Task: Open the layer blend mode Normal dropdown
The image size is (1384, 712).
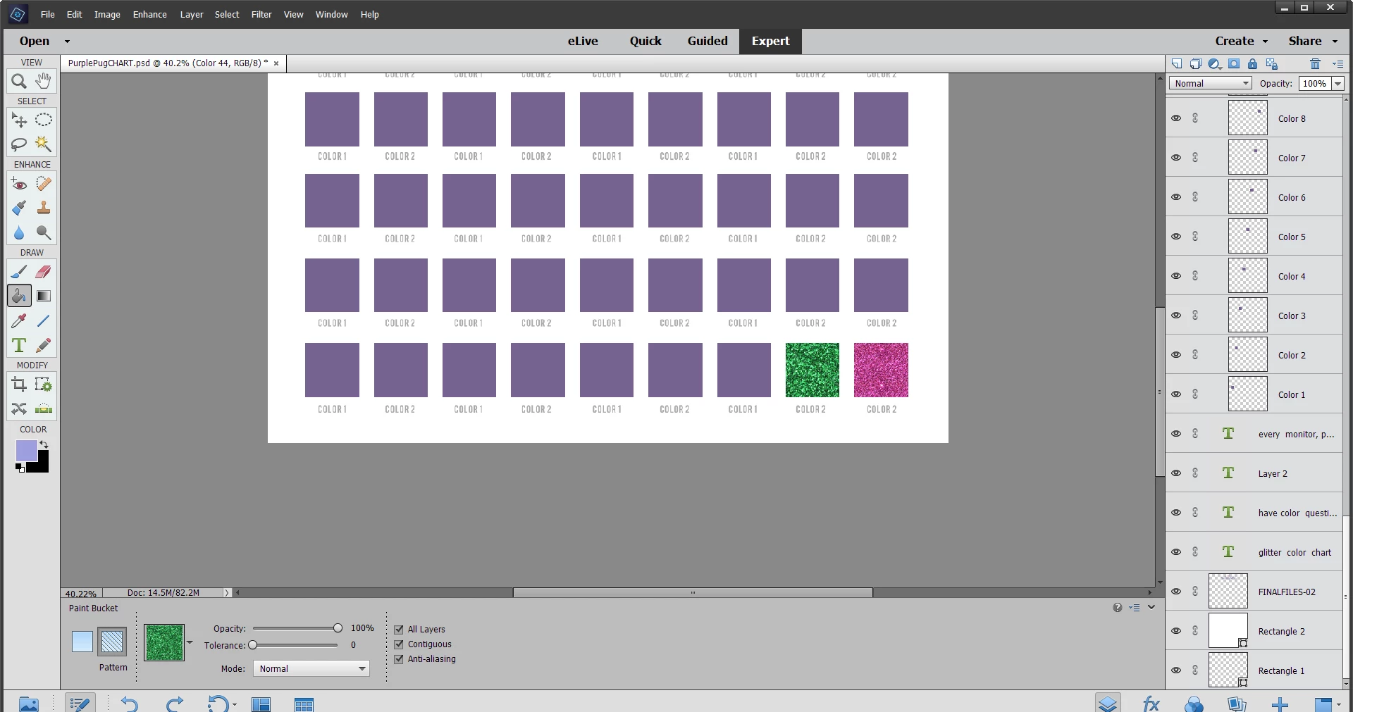Action: (1211, 83)
